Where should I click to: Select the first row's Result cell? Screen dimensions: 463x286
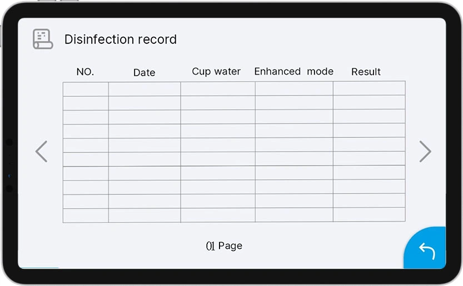click(x=369, y=88)
